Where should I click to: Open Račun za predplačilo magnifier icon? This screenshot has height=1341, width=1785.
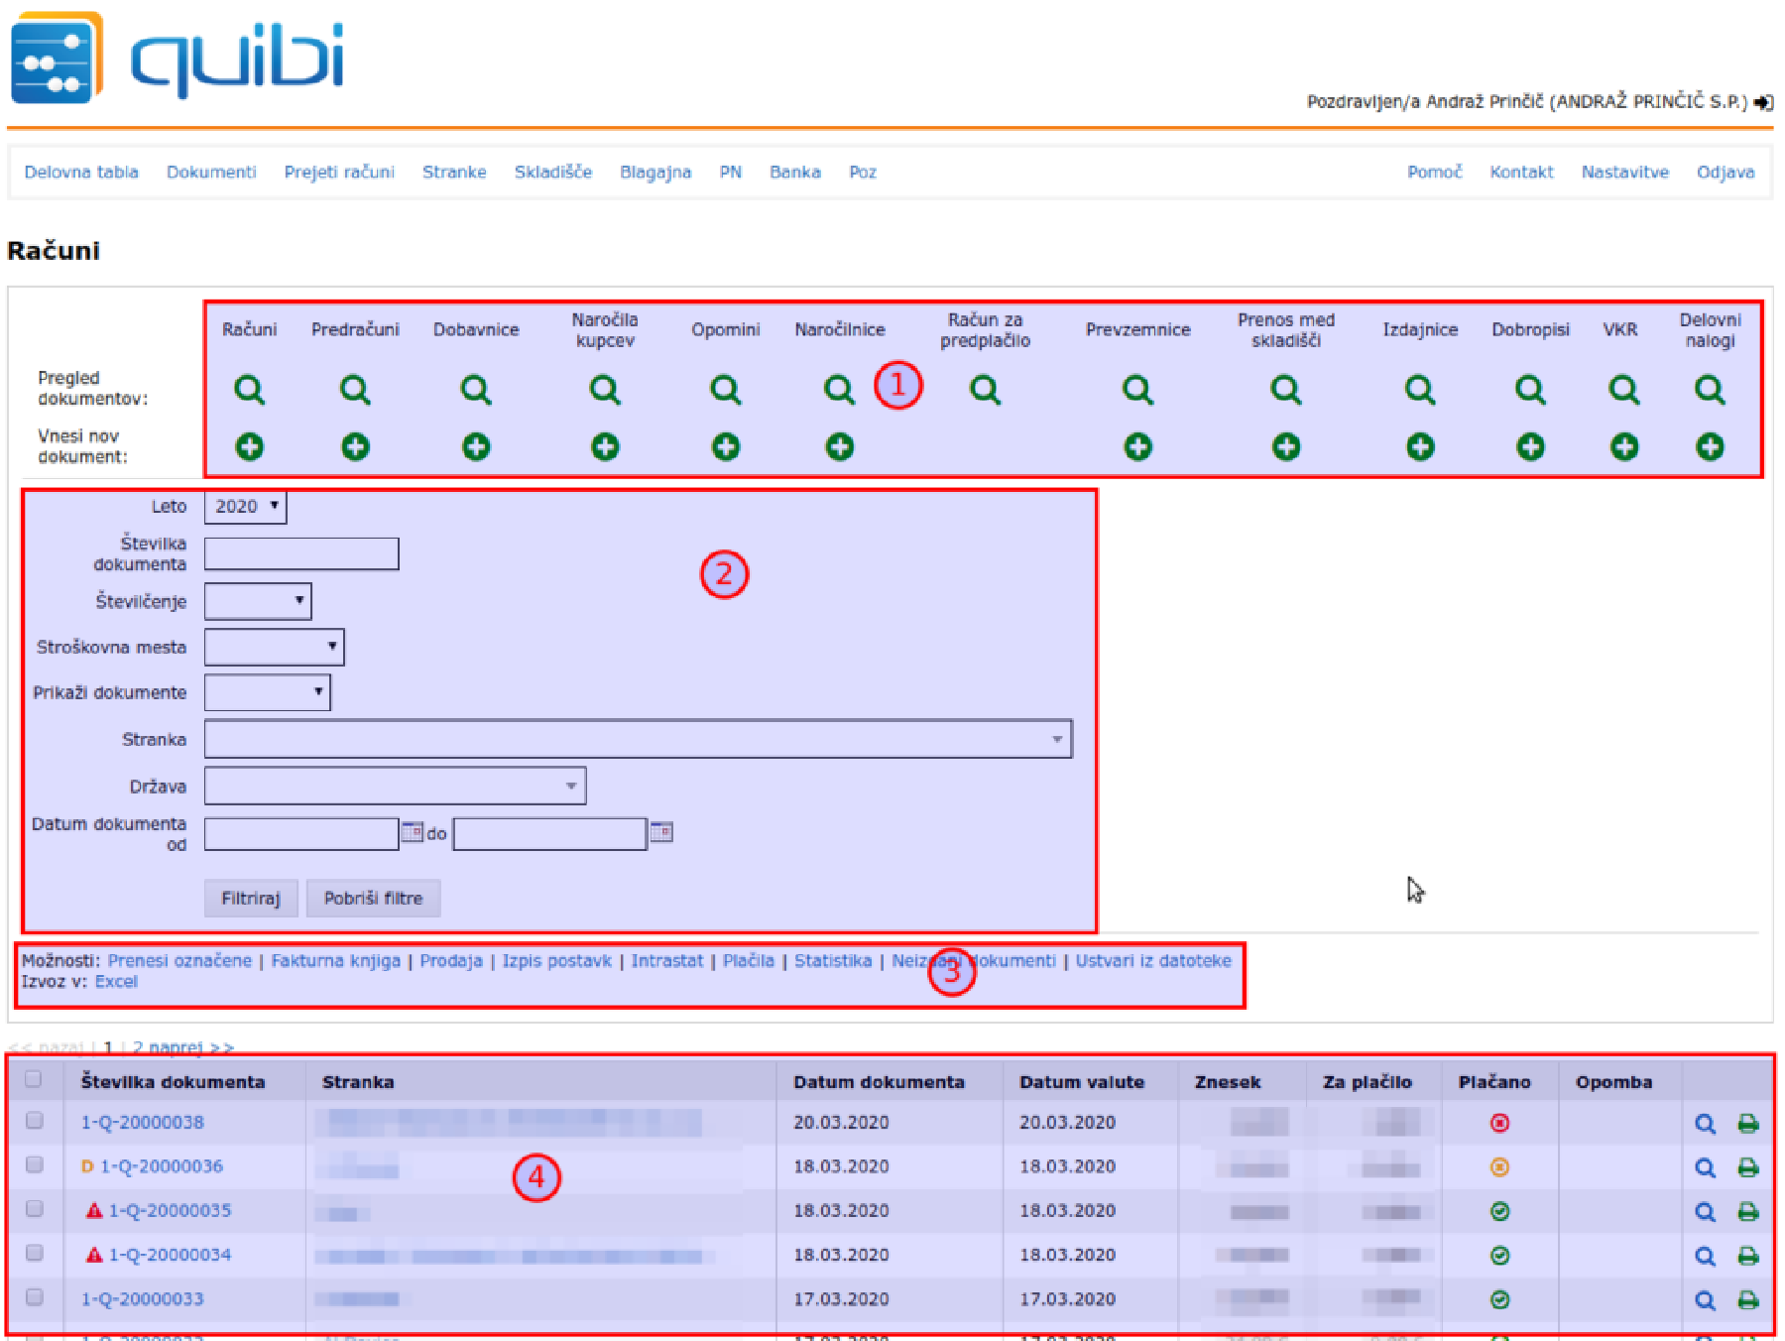985,390
